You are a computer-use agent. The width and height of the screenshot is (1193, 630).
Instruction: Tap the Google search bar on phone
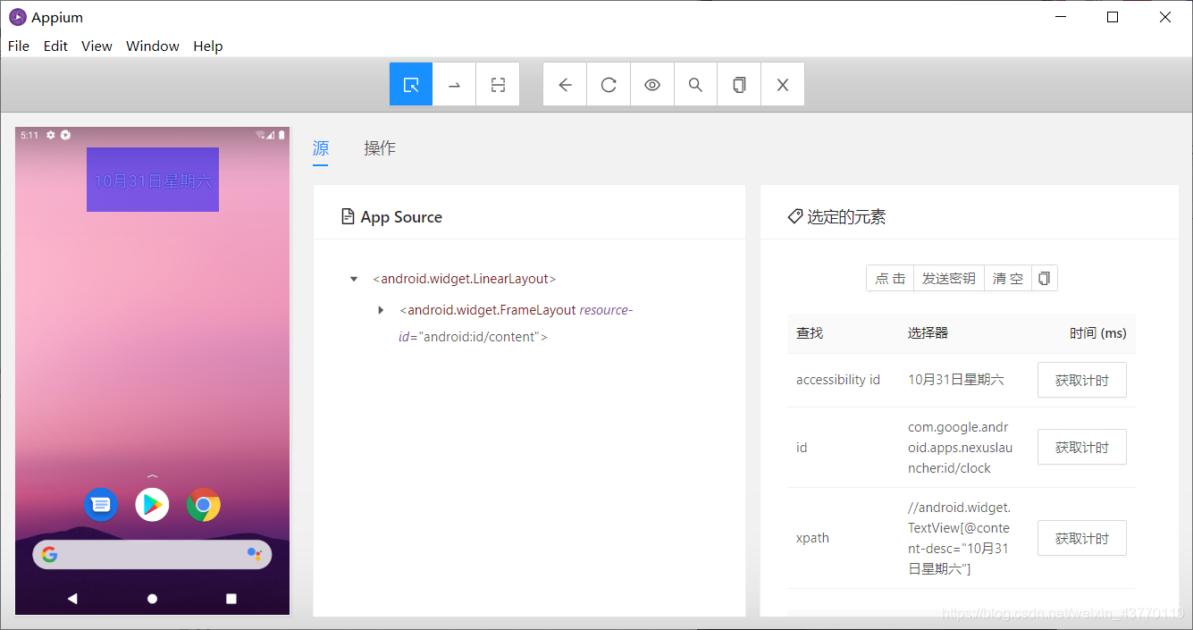(152, 555)
